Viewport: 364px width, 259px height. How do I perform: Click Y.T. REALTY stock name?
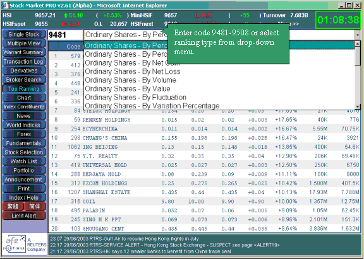coord(100,156)
